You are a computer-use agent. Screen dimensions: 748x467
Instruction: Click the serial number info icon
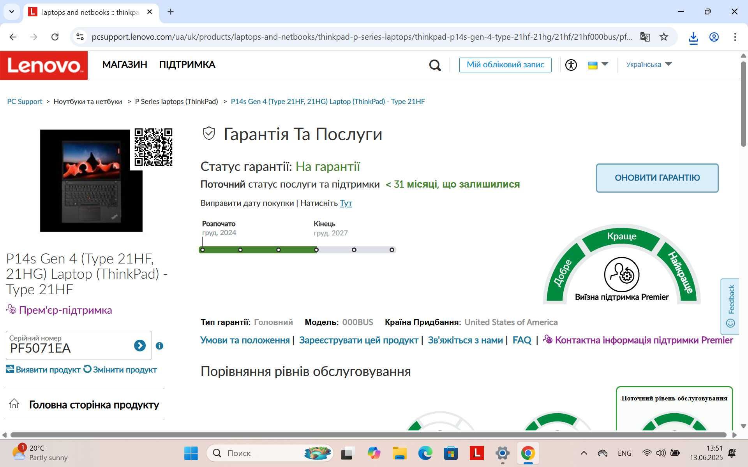tap(159, 346)
